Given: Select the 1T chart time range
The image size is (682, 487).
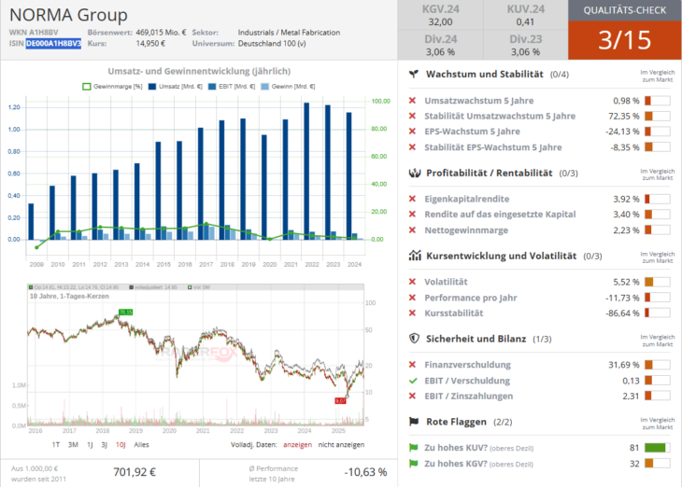Looking at the screenshot, I should [x=55, y=444].
